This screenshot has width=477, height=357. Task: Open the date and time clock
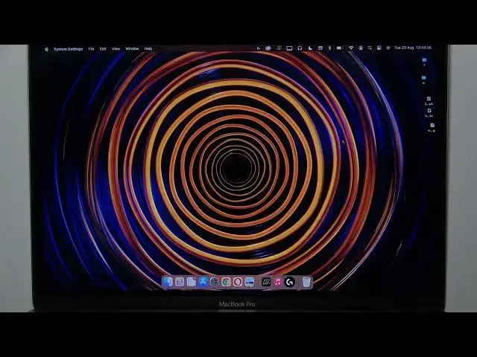413,48
